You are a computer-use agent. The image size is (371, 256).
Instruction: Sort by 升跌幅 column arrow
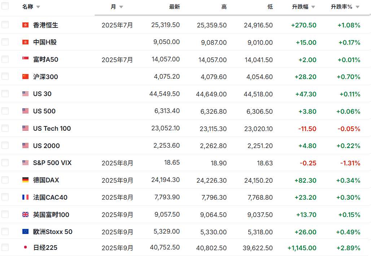click(313, 7)
